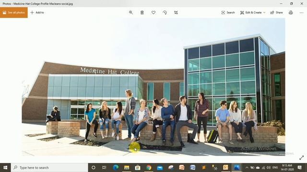Switch ENG input language indicator
This screenshot has width=307, height=172.
click(275, 168)
